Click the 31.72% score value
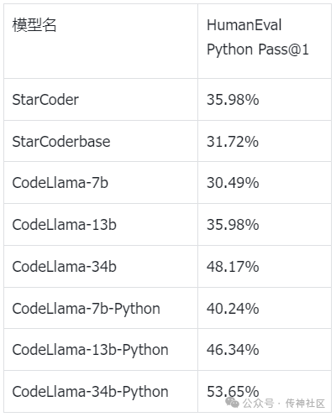336x417 pixels. click(233, 142)
